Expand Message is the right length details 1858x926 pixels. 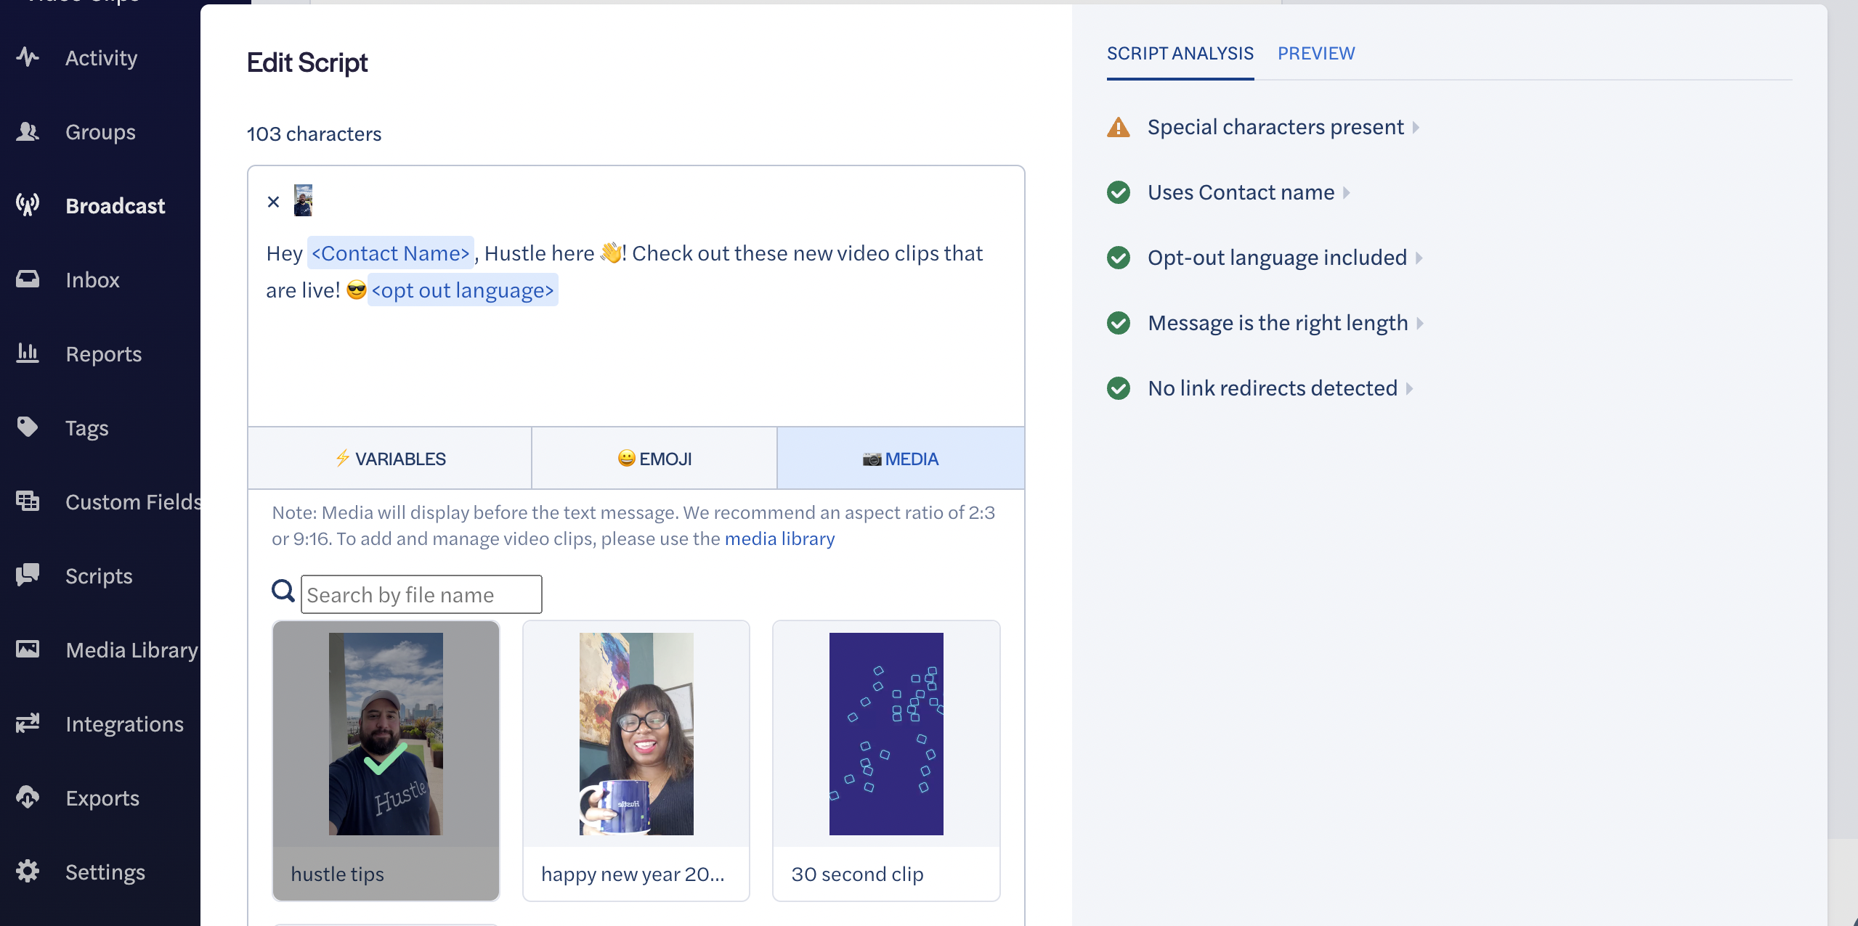click(x=1420, y=323)
